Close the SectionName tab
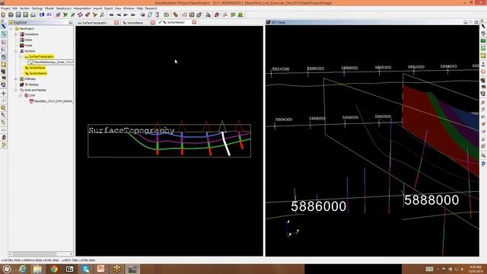 pyautogui.click(x=152, y=23)
